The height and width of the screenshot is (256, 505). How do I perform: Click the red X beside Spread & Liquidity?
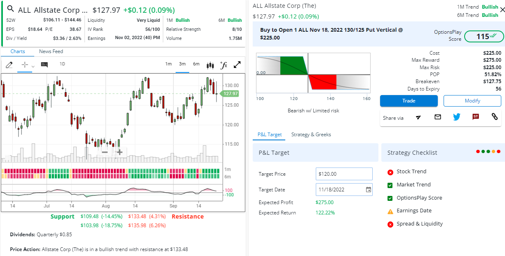pos(390,224)
